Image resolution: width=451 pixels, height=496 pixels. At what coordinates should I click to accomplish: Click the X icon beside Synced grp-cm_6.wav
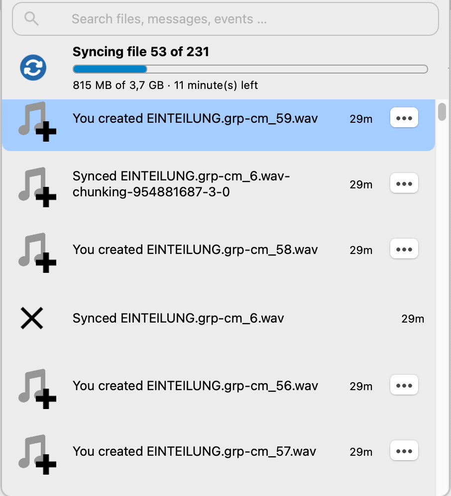(x=32, y=318)
